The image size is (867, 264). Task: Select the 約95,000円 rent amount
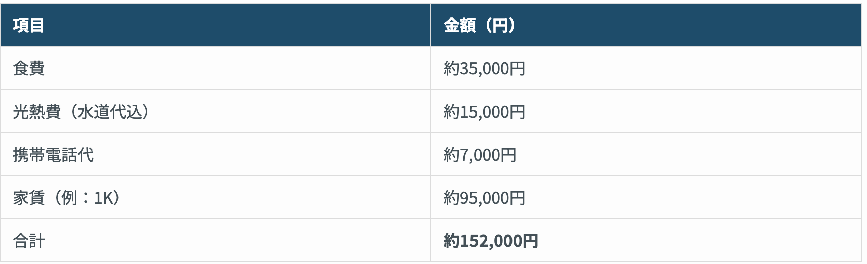484,198
